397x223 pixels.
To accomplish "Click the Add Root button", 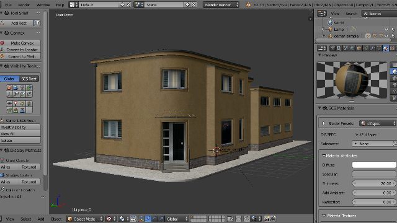I will click(17, 23).
